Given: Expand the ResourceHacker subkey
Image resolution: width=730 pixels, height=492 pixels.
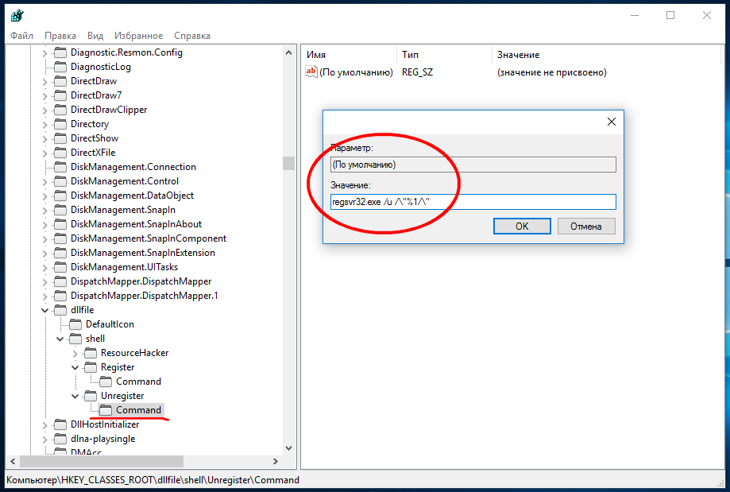Looking at the screenshot, I should (x=75, y=354).
